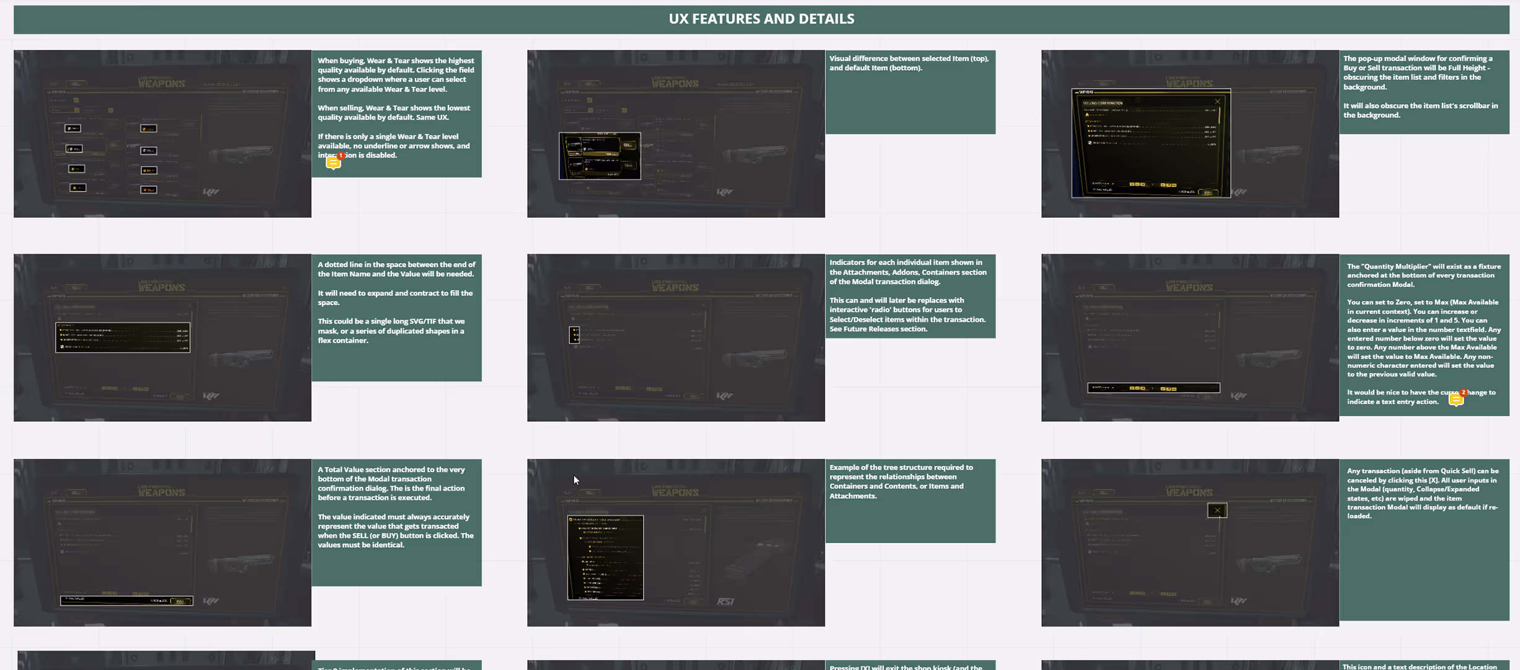Click the highlighted selected-item comparison box

click(x=600, y=156)
